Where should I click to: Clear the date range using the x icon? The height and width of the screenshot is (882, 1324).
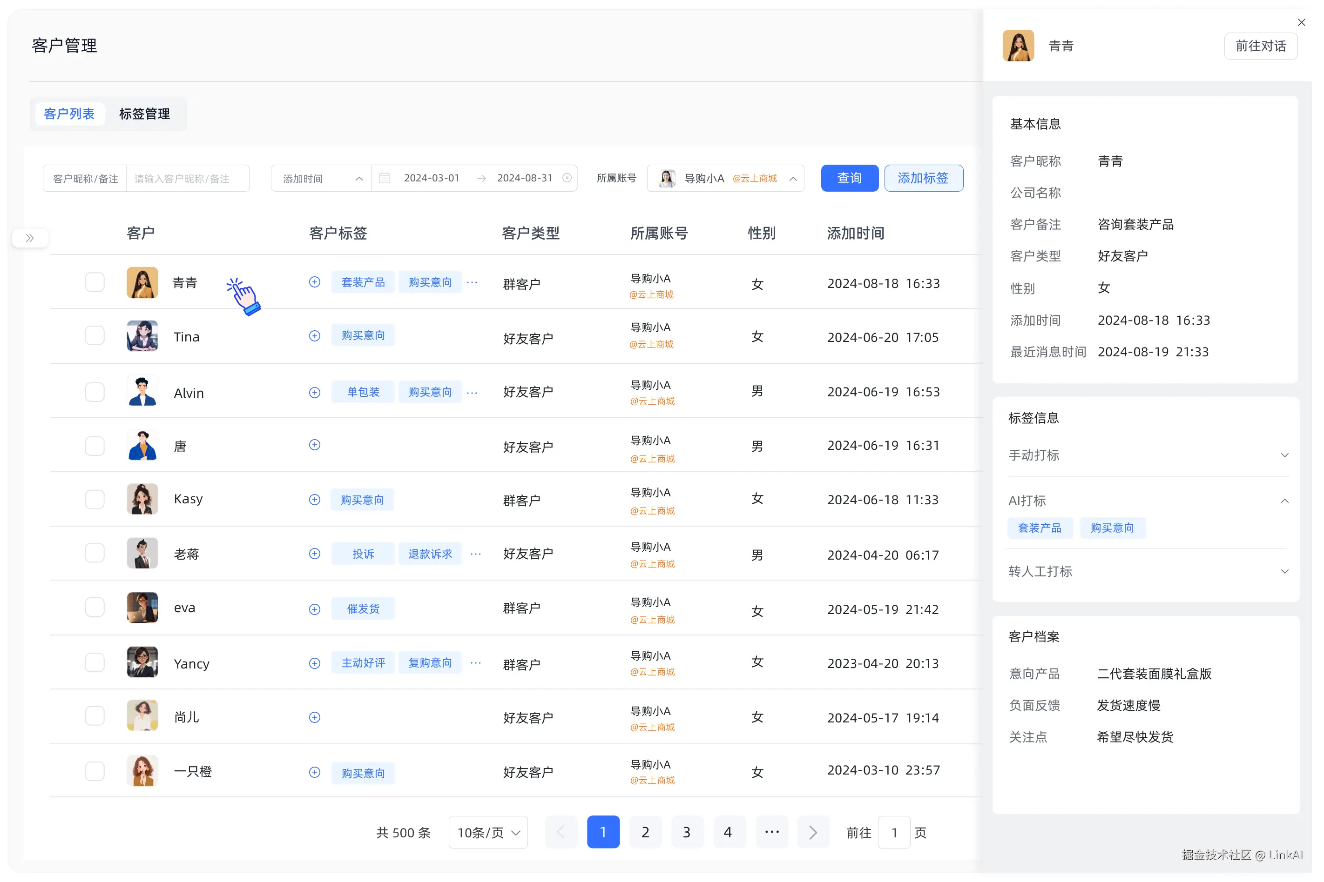coord(567,178)
